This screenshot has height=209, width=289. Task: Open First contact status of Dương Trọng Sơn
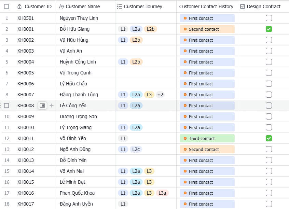coord(207,116)
